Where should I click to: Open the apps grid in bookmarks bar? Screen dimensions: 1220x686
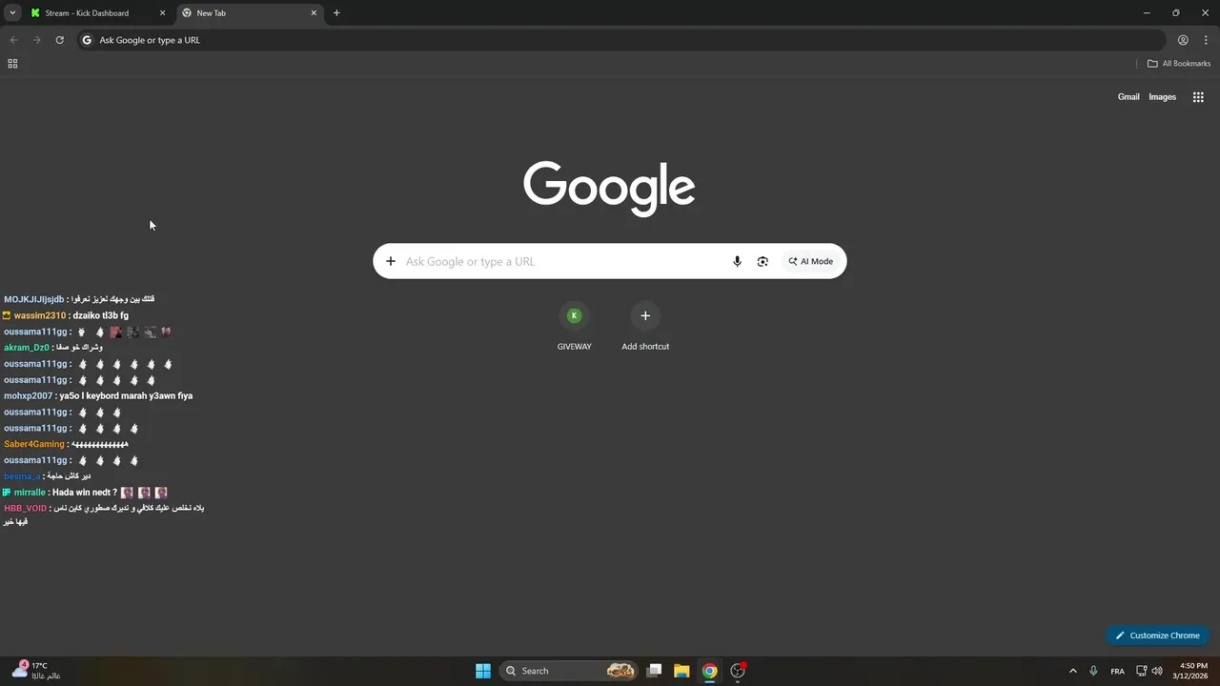coord(12,64)
